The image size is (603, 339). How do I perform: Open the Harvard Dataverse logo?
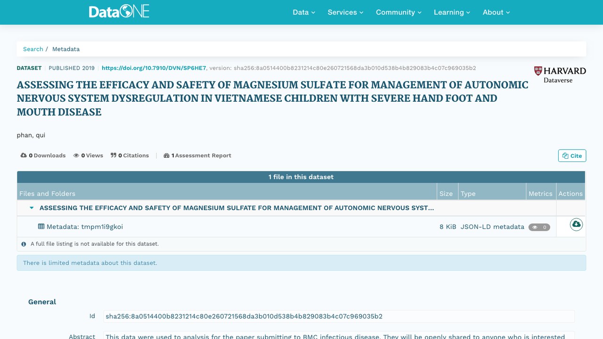[560, 74]
